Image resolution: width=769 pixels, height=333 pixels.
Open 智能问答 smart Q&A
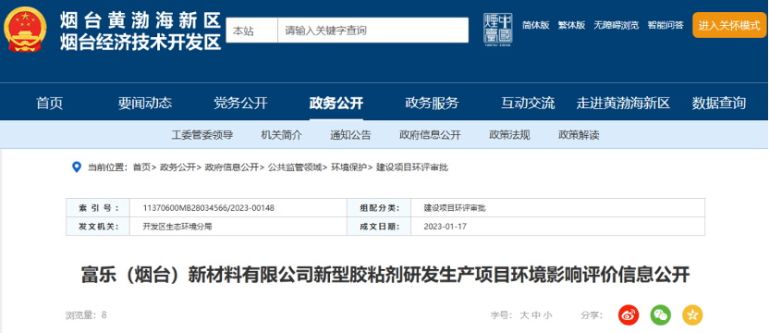[665, 25]
